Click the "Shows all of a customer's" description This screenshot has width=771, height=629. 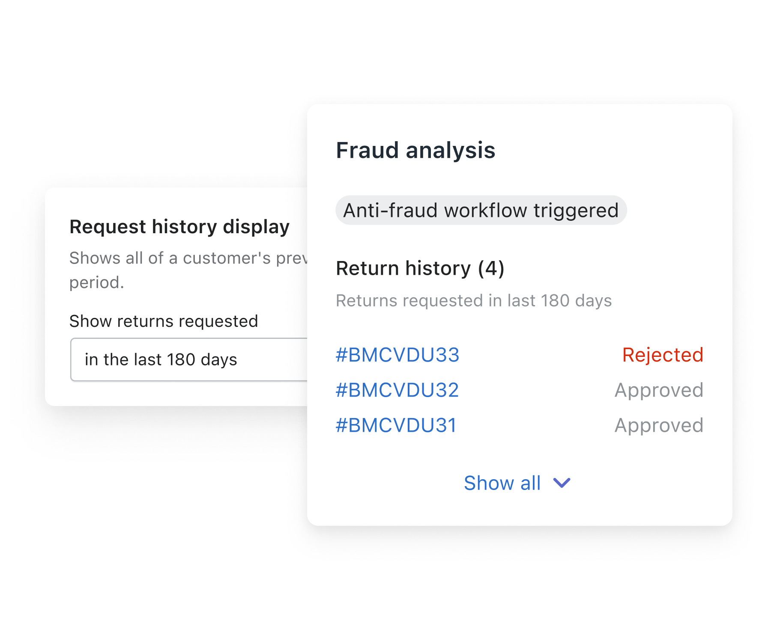(188, 258)
